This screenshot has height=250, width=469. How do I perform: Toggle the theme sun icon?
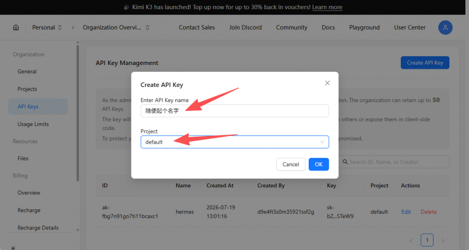pos(13,248)
